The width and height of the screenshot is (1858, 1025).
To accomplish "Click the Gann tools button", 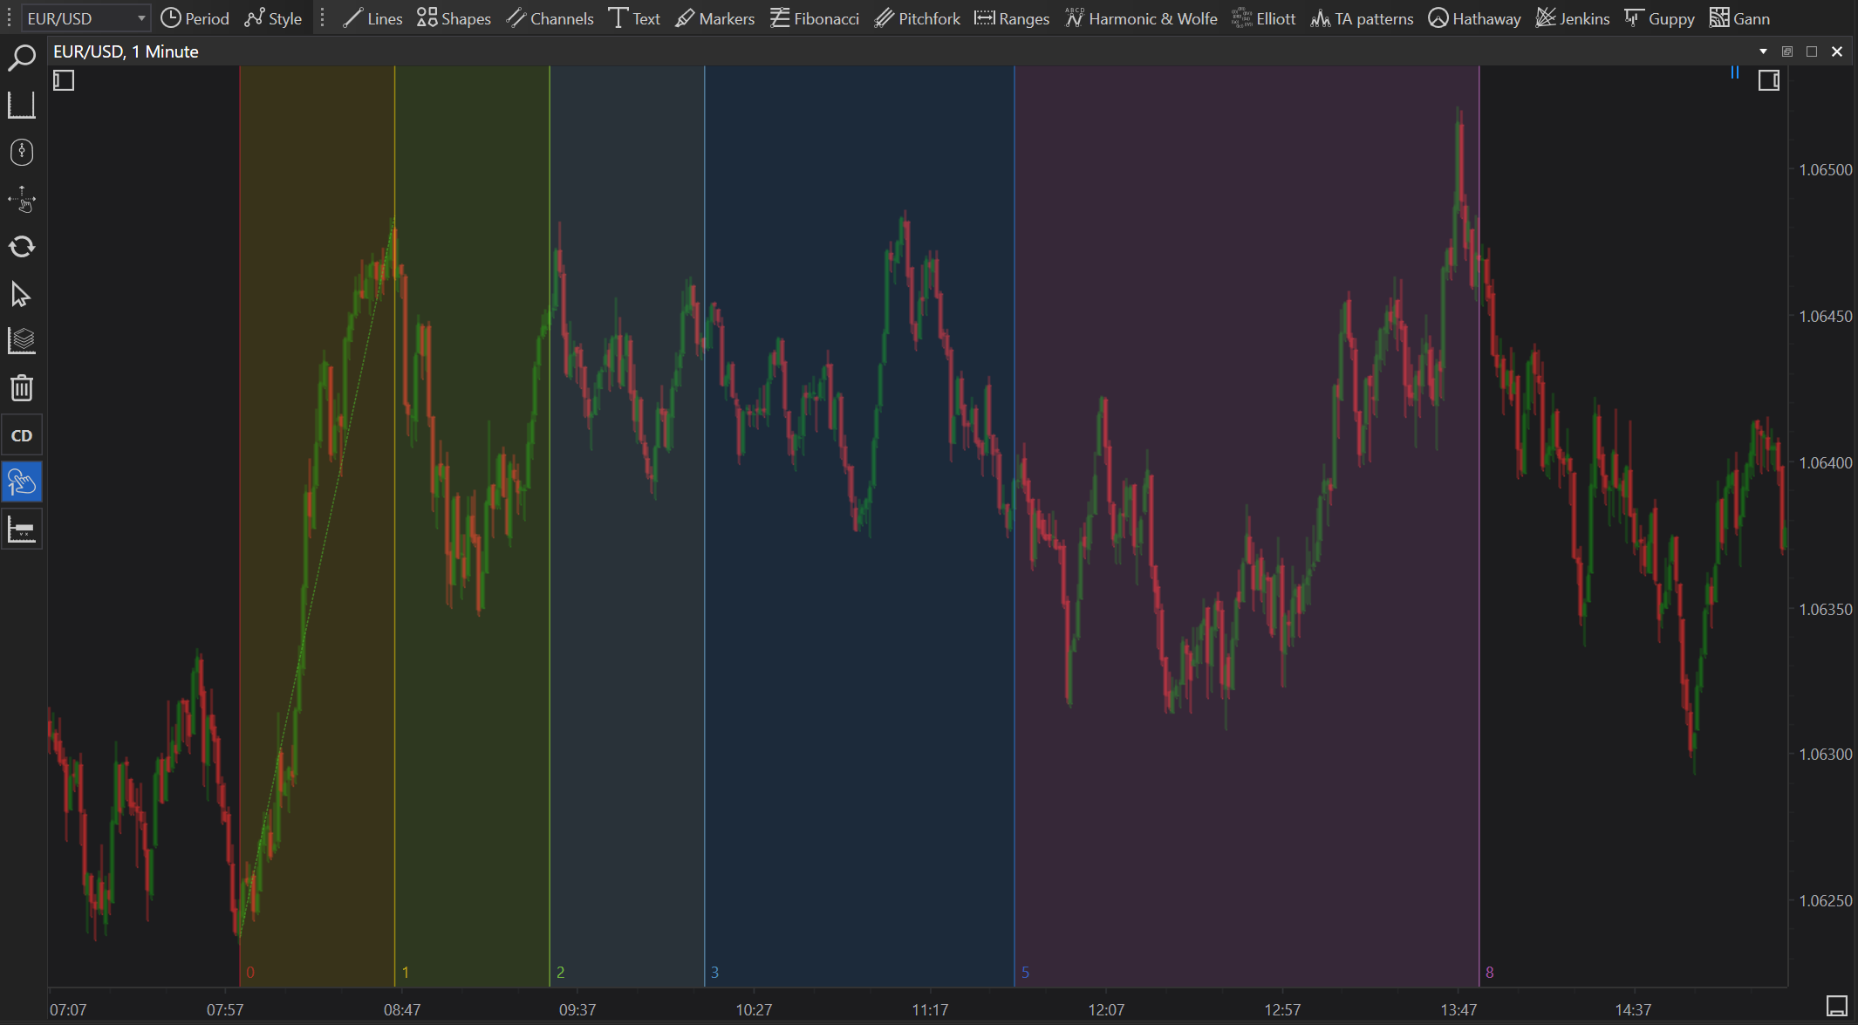I will click(1739, 18).
